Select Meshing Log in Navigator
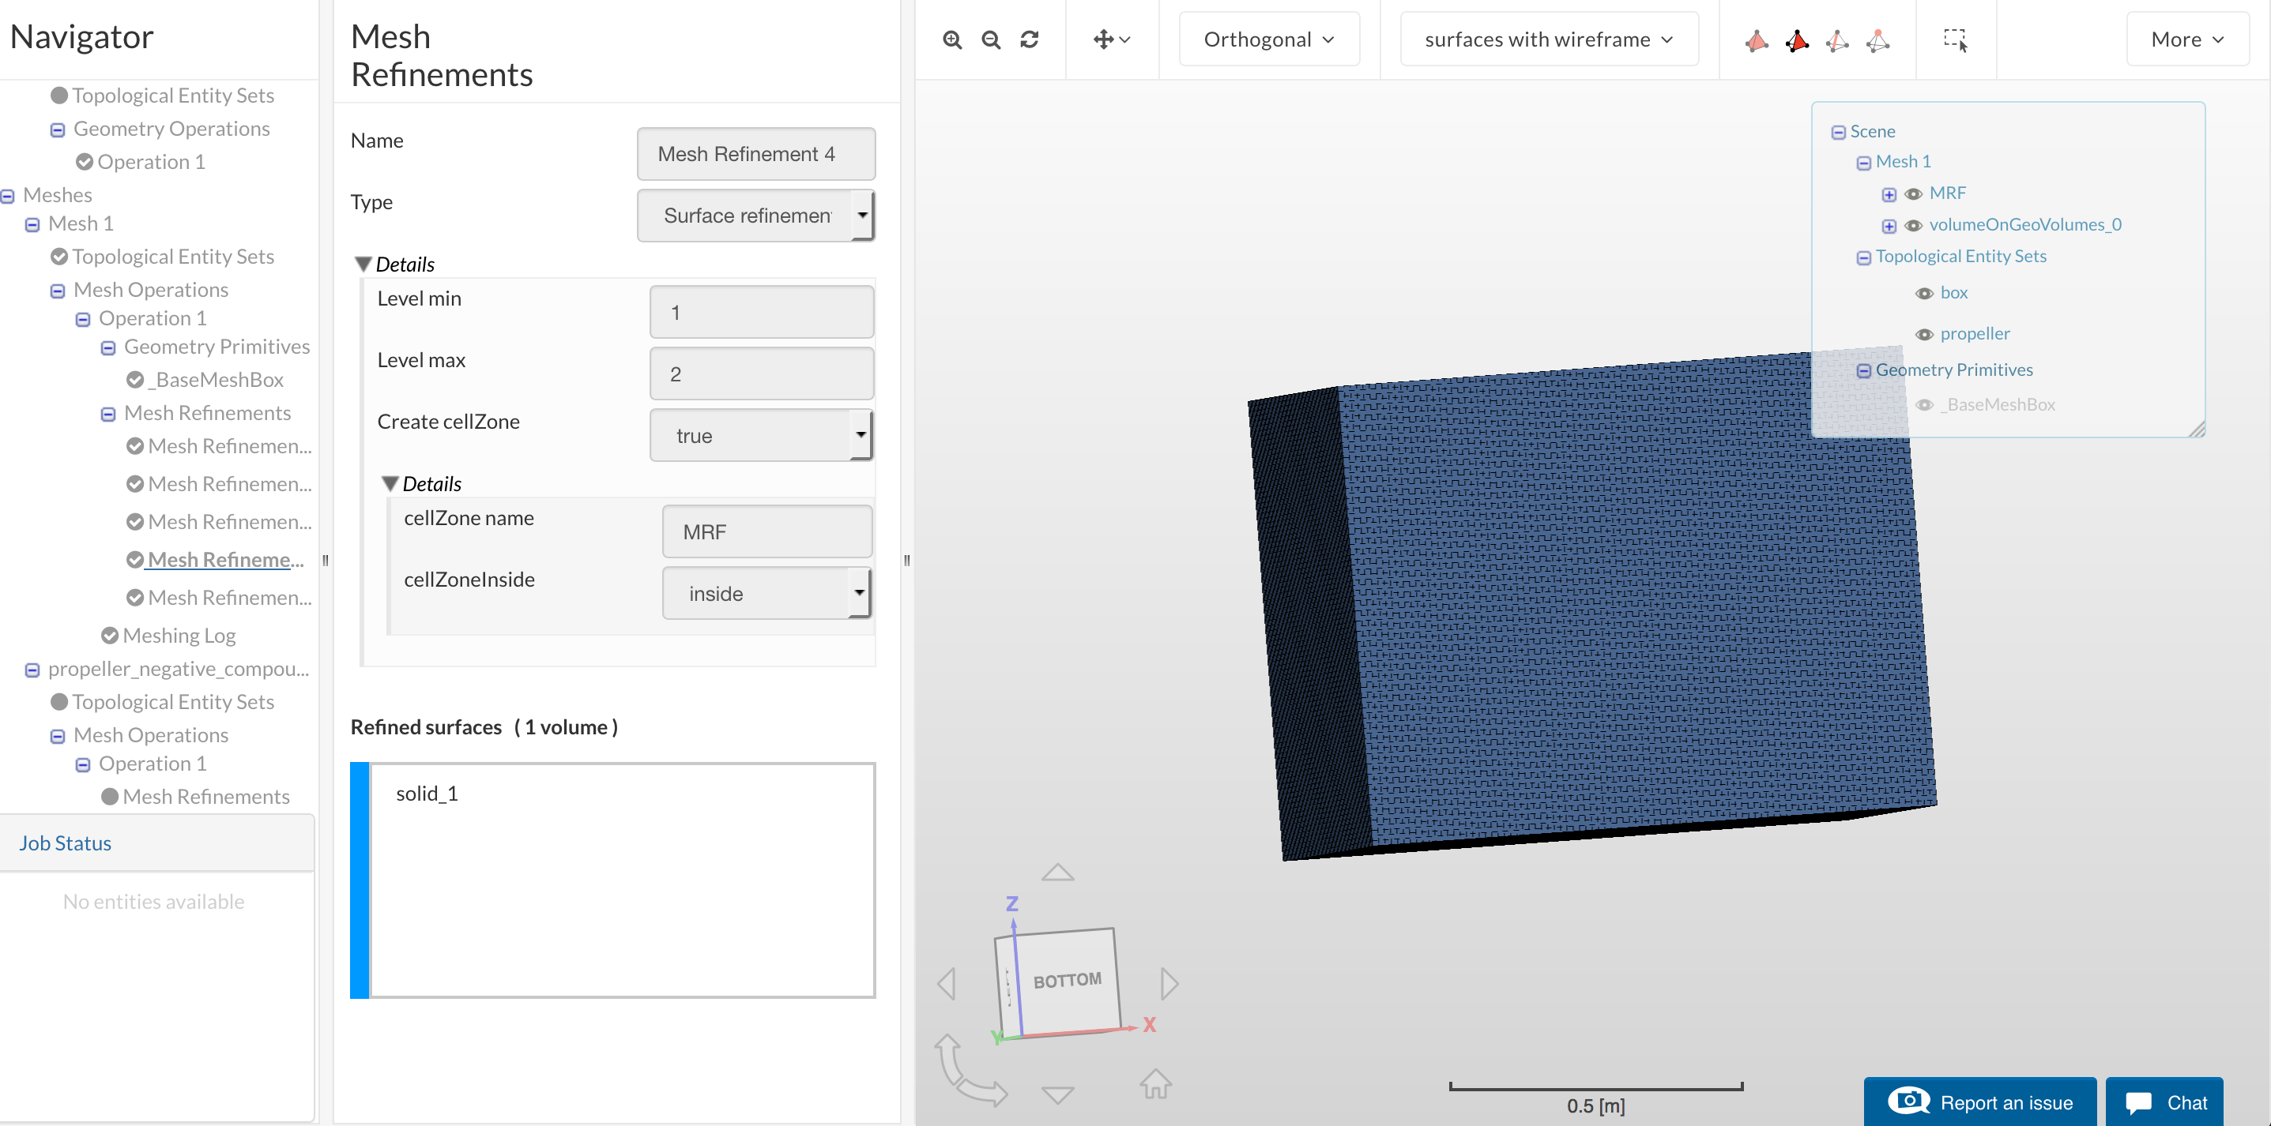The image size is (2271, 1126). [x=179, y=635]
